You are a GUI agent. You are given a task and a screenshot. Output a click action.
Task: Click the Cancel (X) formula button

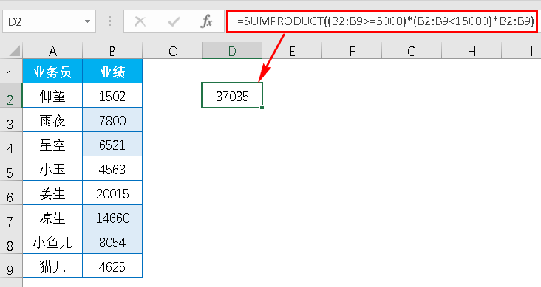coord(140,21)
